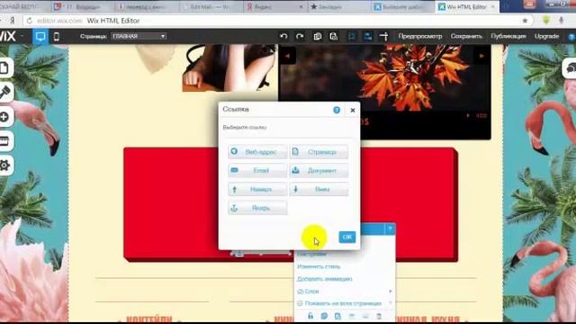Click the Copy icon in Wix toolbar
The image size is (576, 324).
pyautogui.click(x=318, y=36)
